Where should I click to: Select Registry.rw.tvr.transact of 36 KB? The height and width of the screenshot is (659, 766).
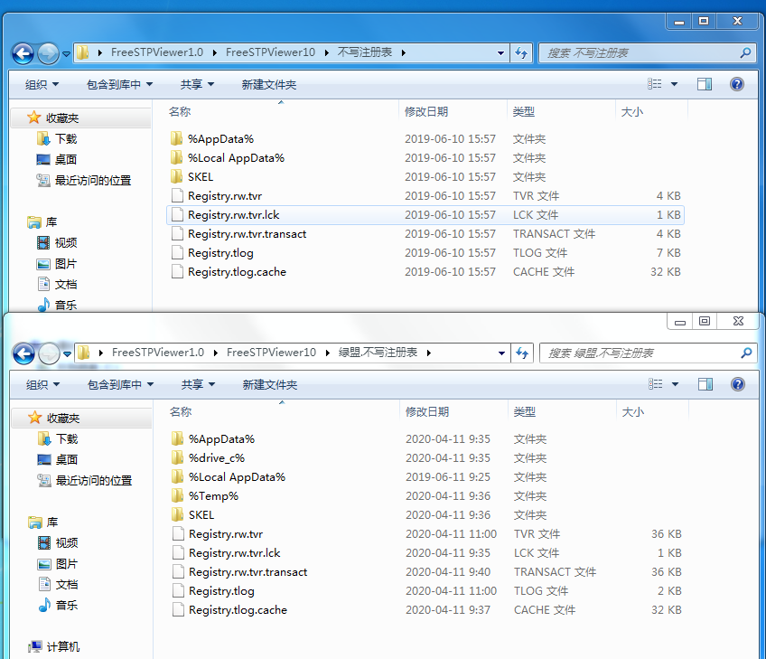point(426,572)
